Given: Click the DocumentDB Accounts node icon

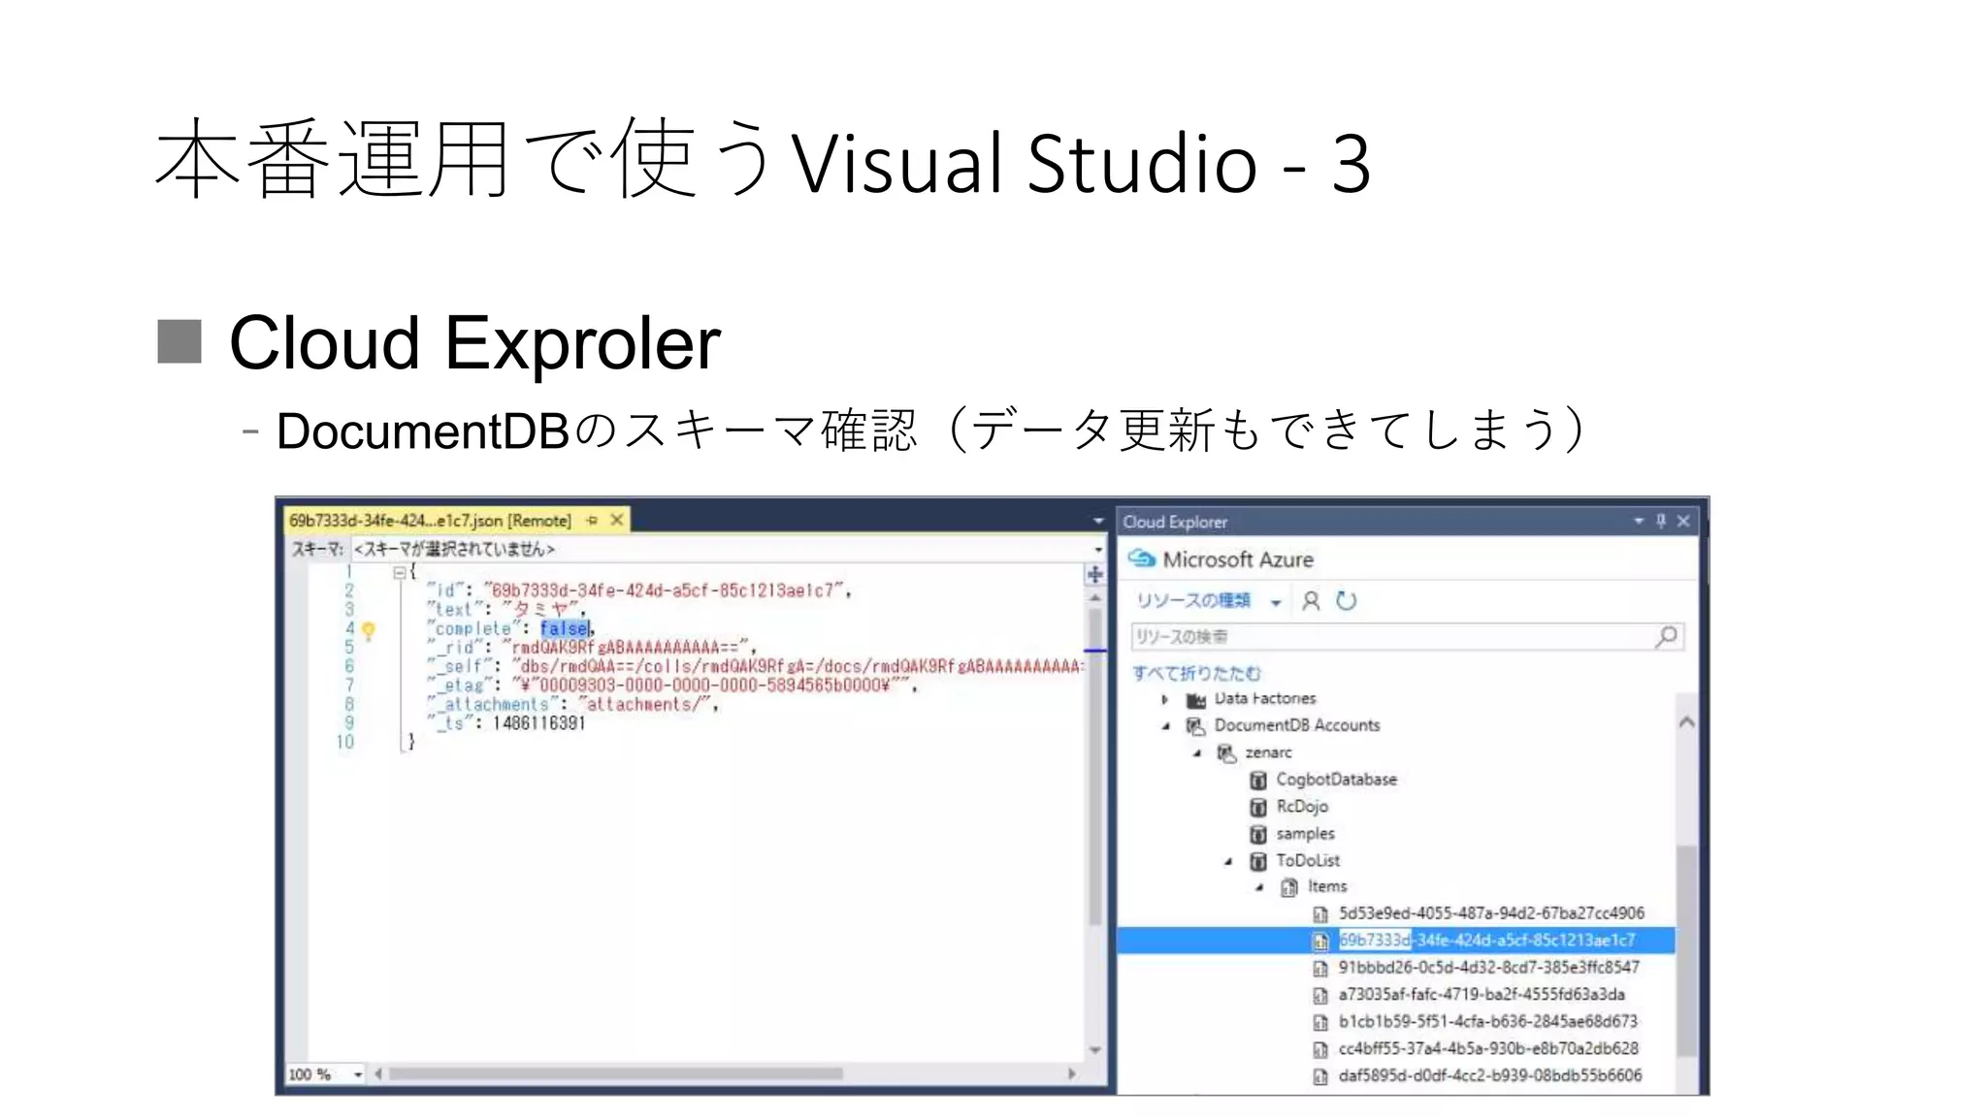Looking at the screenshot, I should 1196,725.
